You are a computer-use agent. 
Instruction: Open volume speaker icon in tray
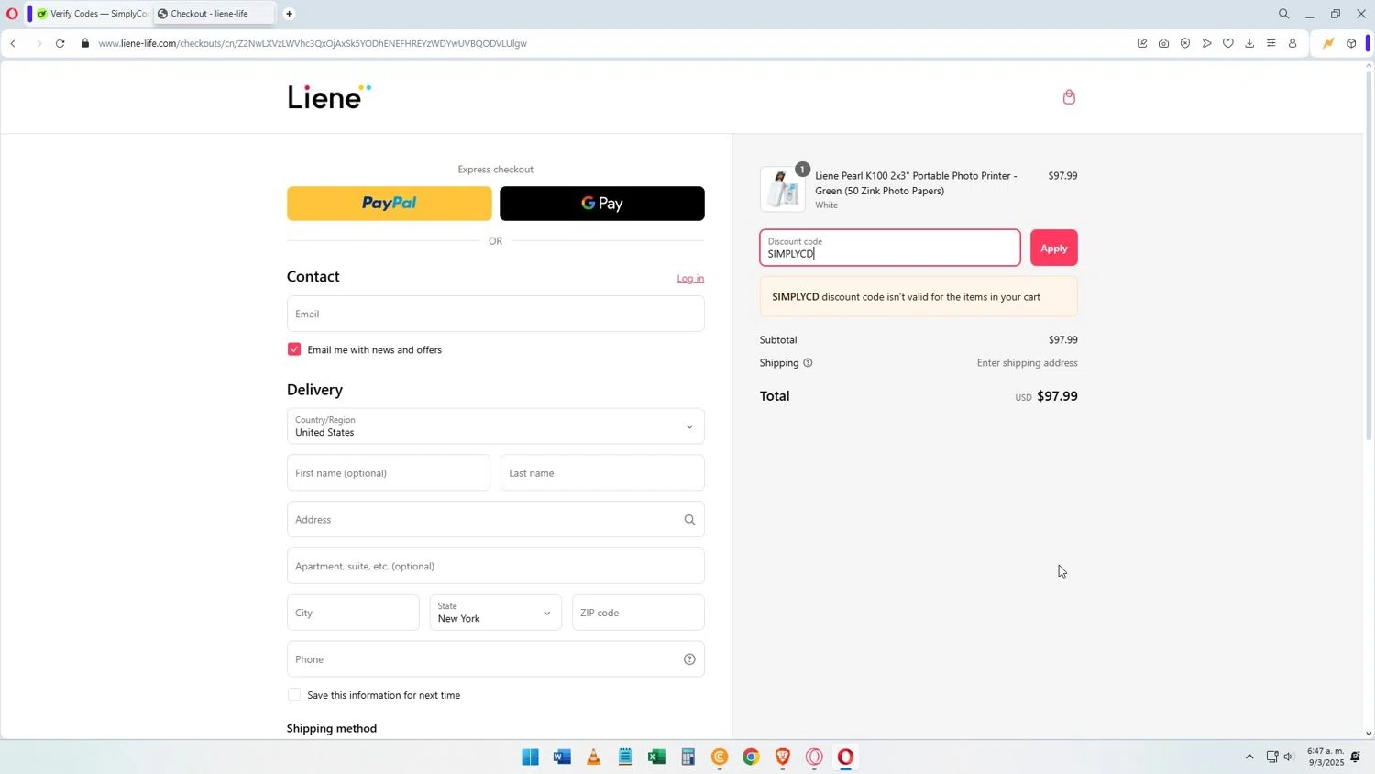(1288, 757)
